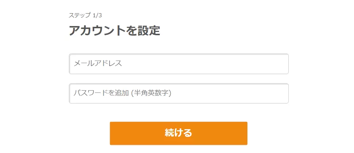Click the 続ける label on the orange button
Screen dimensions: 354x153
(x=178, y=133)
